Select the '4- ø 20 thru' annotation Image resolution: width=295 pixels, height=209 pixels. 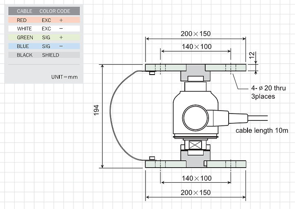(x=268, y=88)
